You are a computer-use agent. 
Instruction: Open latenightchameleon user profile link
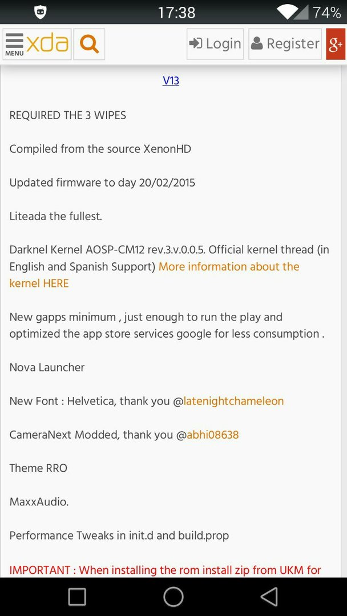click(x=233, y=401)
